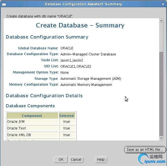Open the Help button
Screen dimensions: 167x166
coord(101,159)
